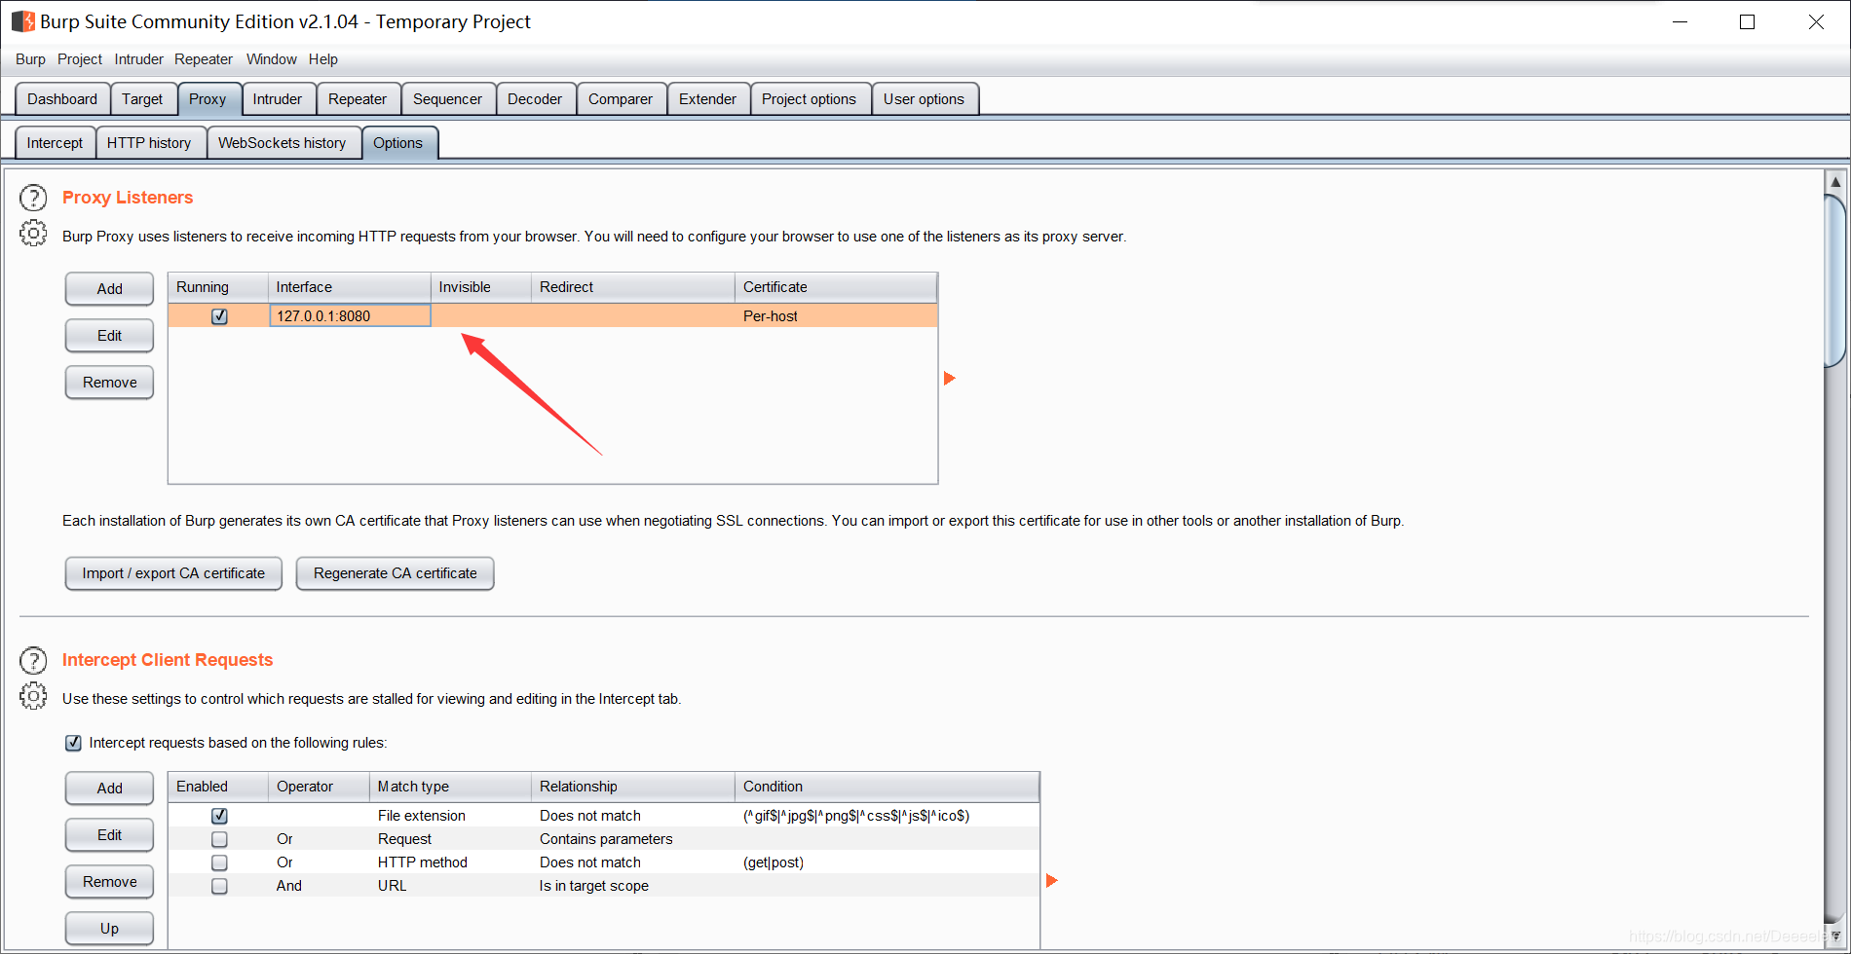Click the Relationship column header
Image resolution: width=1851 pixels, height=954 pixels.
pos(633,787)
